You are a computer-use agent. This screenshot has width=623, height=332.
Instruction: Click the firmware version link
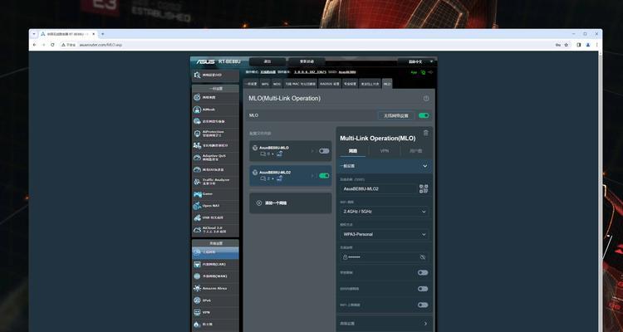coord(311,72)
